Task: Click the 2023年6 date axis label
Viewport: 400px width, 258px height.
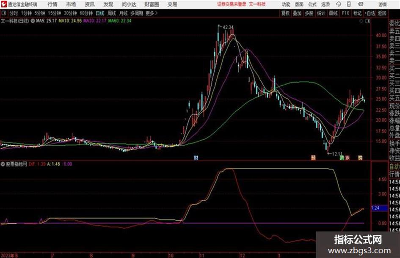Action: (x=9, y=255)
